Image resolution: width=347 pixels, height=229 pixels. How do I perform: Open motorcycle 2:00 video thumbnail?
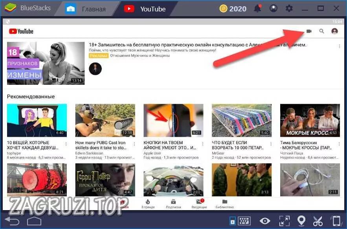pos(174,180)
